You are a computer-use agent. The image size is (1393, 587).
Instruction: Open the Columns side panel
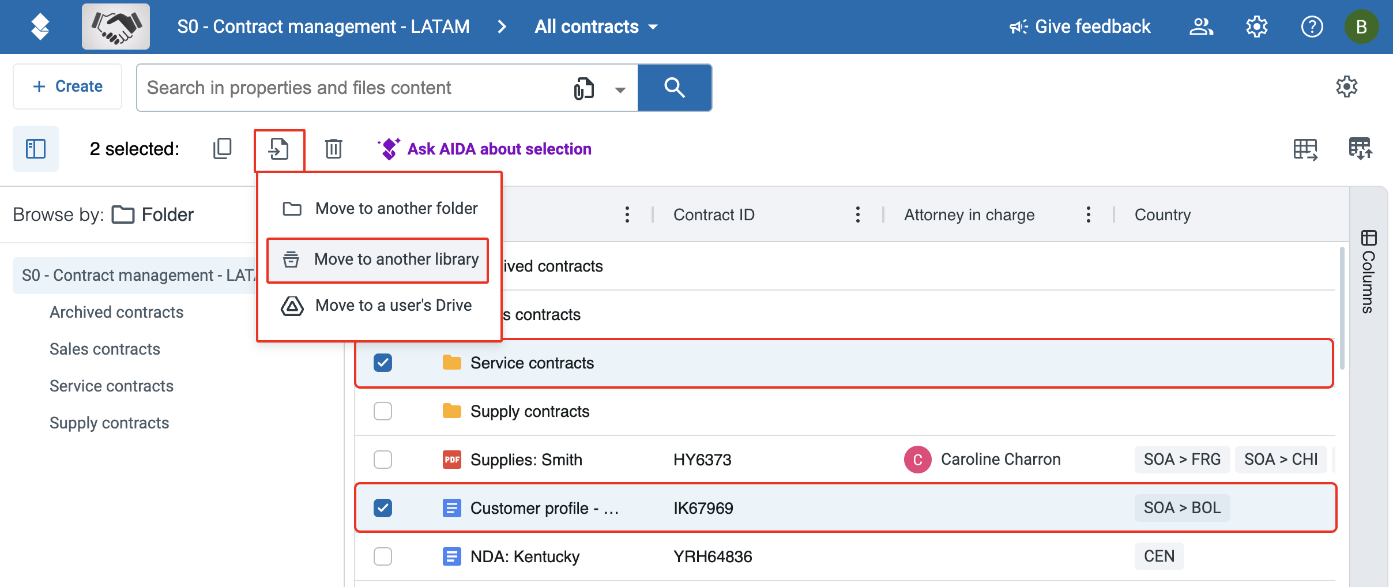point(1369,271)
